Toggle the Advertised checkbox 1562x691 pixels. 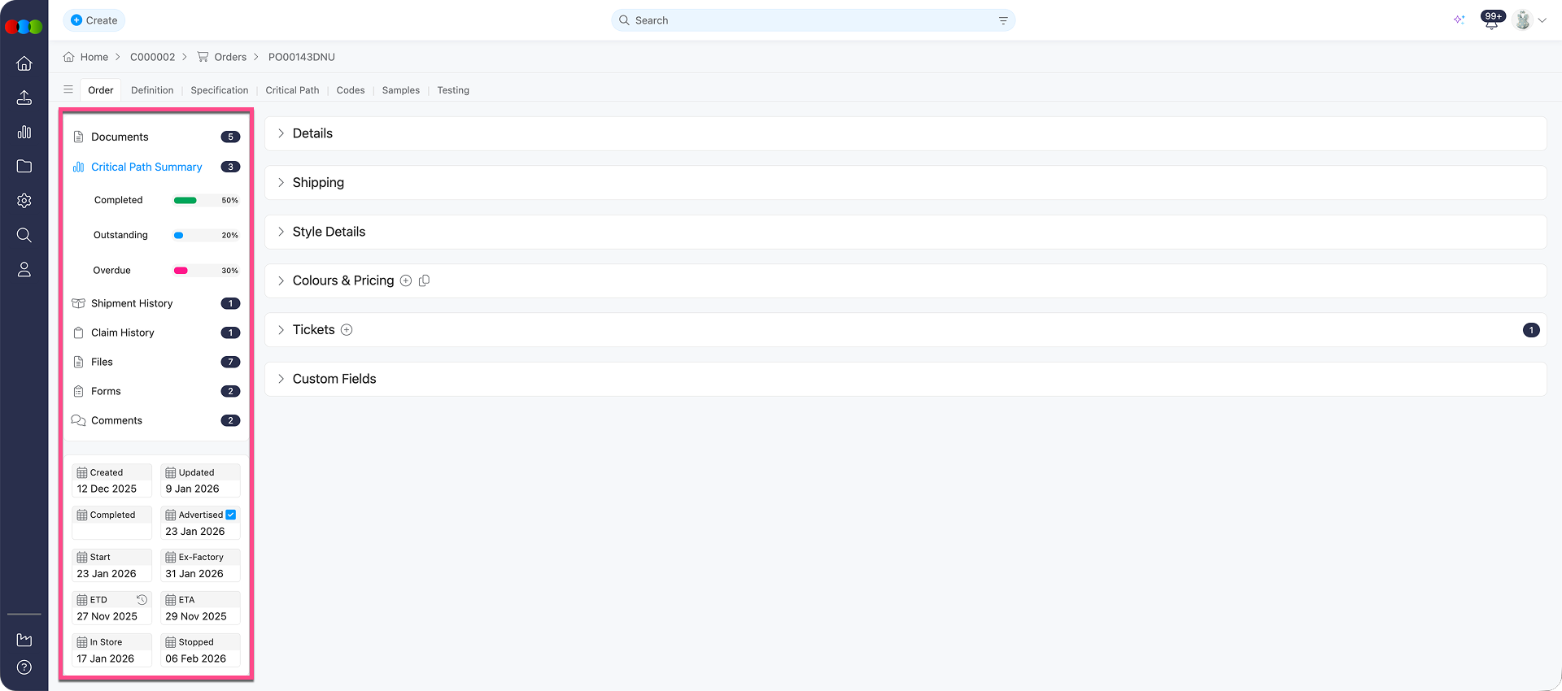[231, 515]
